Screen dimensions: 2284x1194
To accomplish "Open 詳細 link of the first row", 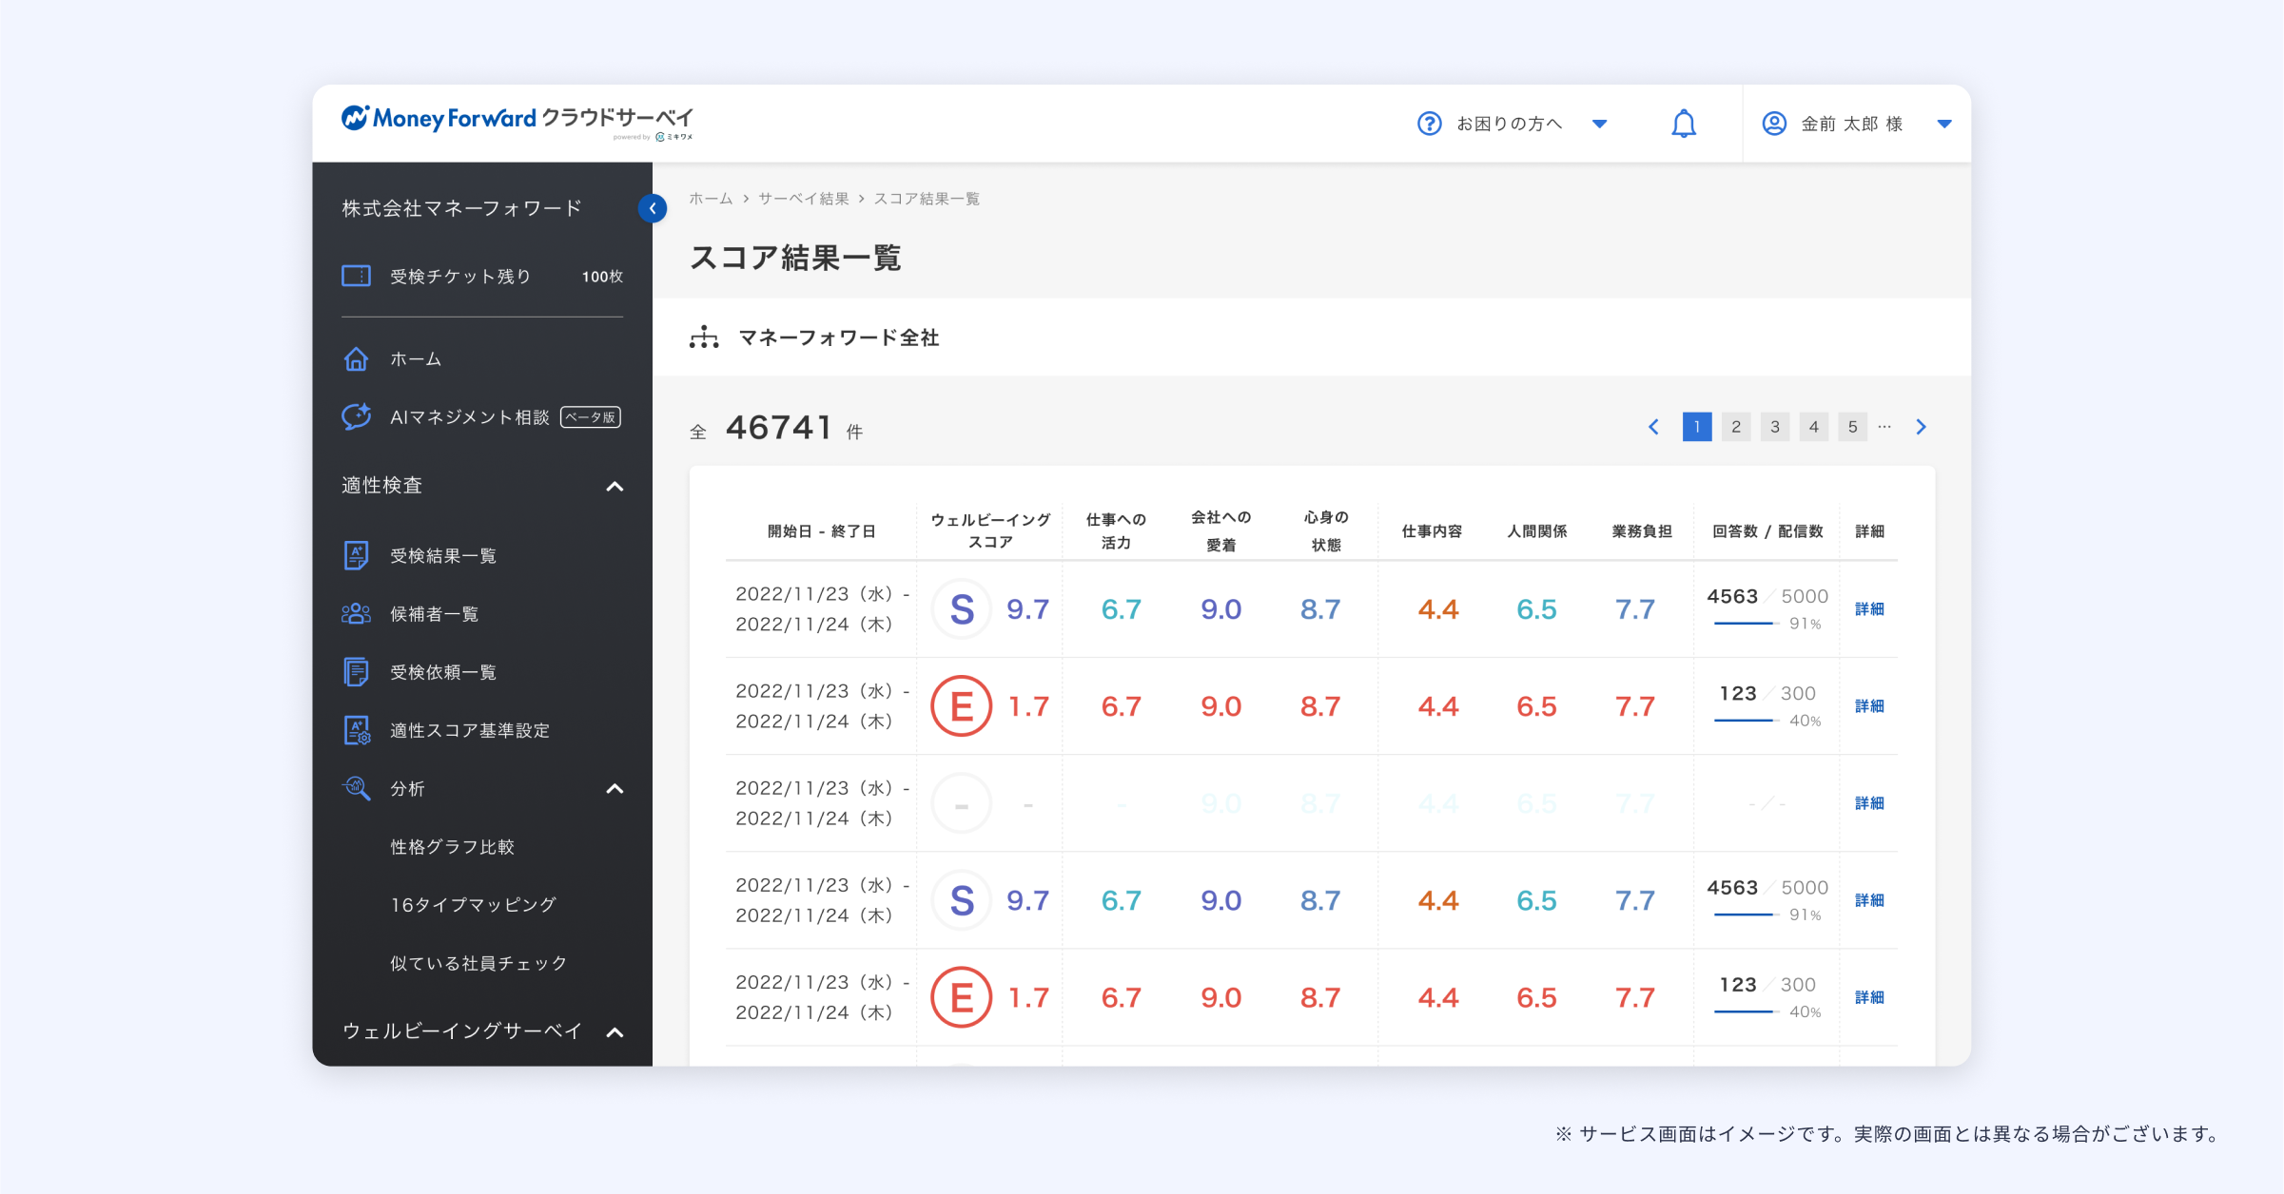I will point(1868,609).
